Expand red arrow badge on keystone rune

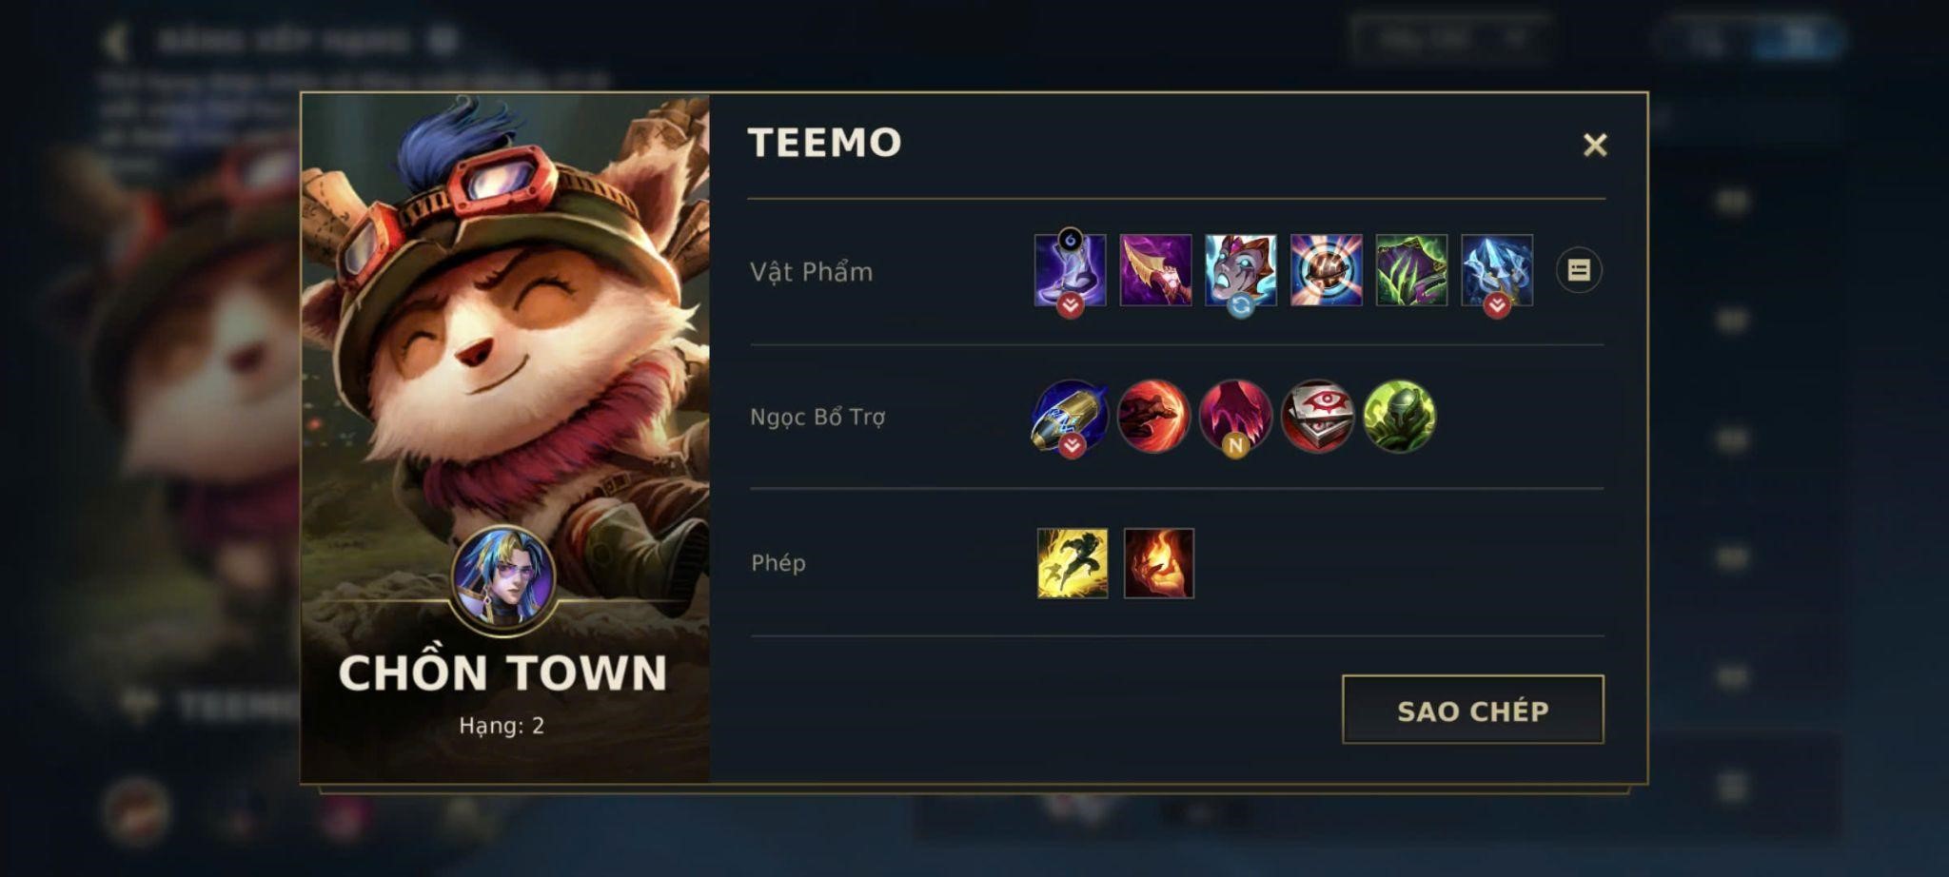[x=1072, y=445]
